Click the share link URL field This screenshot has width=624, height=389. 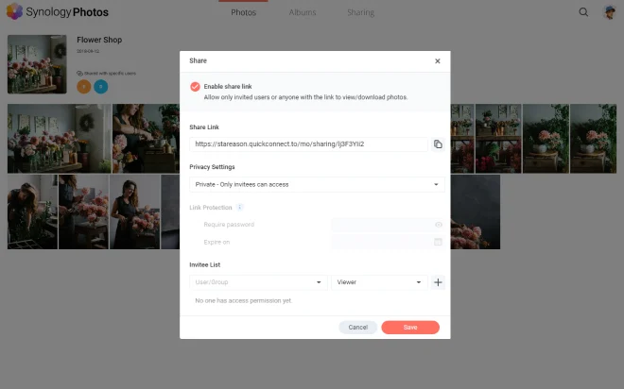[x=308, y=144]
